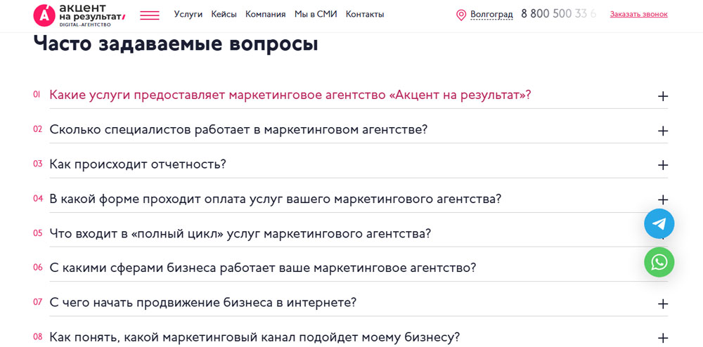This screenshot has width=703, height=347.
Task: Open the hamburger menu icon
Action: click(149, 15)
